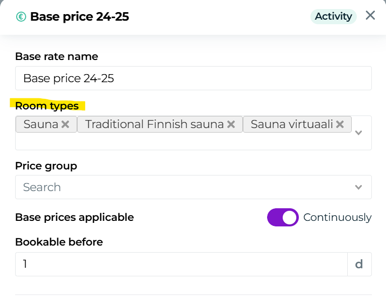This screenshot has width=386, height=296.
Task: Click the Bookable before number field
Action: click(x=181, y=264)
